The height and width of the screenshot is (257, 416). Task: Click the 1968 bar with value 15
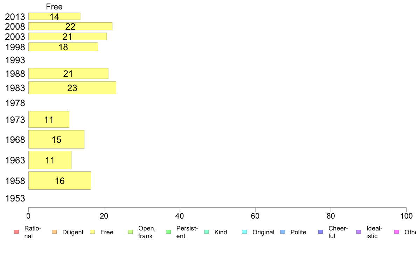[x=56, y=139]
